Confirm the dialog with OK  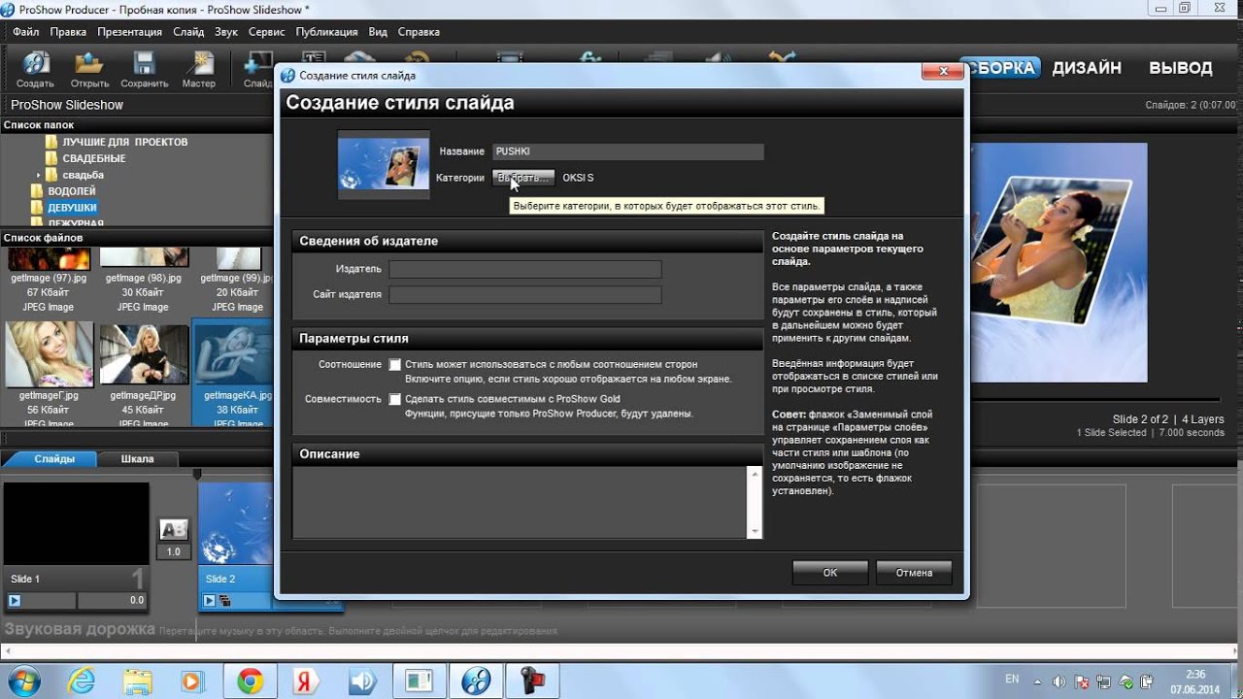[830, 573]
